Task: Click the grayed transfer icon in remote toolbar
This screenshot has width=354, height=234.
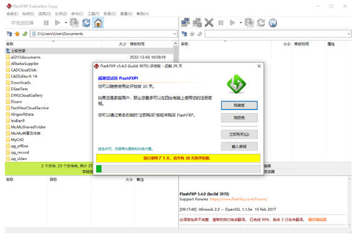Action: tap(249, 23)
